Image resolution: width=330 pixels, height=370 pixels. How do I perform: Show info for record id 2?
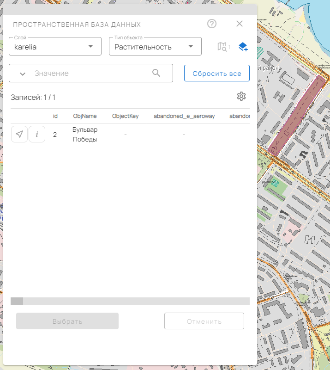pyautogui.click(x=37, y=134)
